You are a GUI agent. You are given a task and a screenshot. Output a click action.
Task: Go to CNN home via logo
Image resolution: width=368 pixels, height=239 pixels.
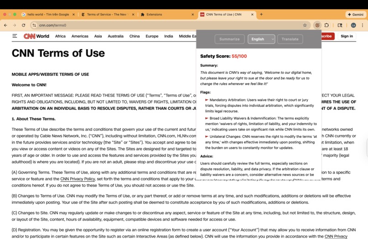coord(29,36)
